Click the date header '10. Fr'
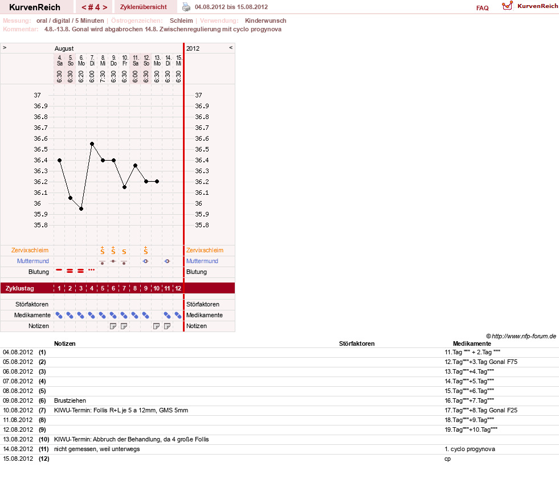This screenshot has width=559, height=491. tap(125, 60)
